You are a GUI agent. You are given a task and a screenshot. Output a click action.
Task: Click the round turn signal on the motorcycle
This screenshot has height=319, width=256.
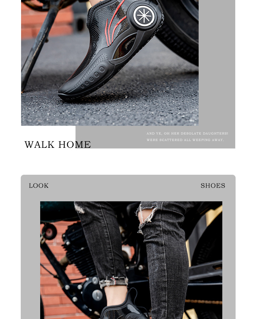pos(49,231)
